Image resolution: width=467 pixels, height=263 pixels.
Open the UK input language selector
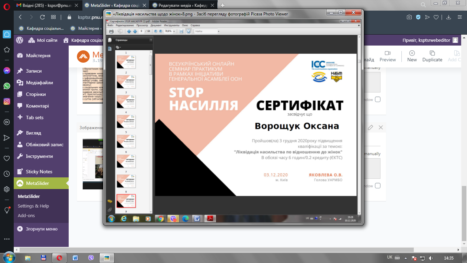[389, 257]
